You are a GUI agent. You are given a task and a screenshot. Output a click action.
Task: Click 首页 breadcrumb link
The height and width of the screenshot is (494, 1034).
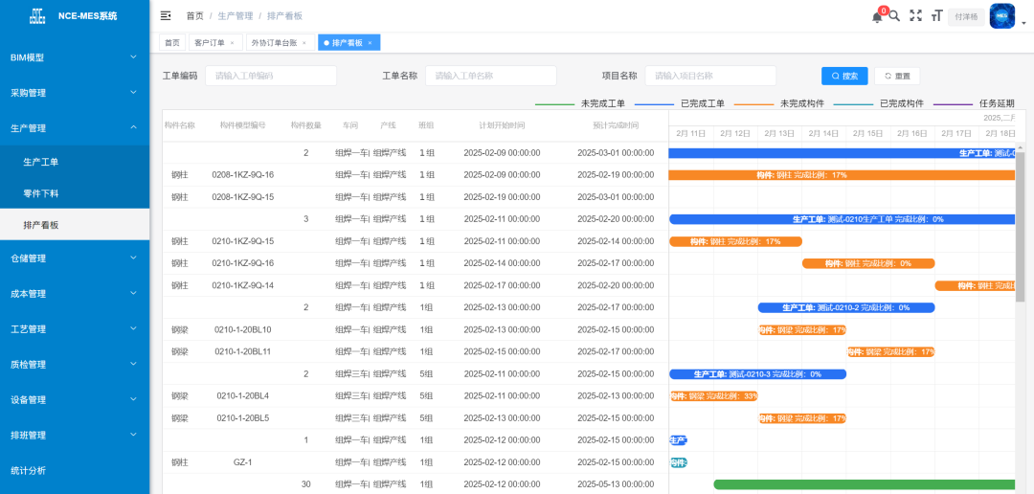pyautogui.click(x=194, y=16)
